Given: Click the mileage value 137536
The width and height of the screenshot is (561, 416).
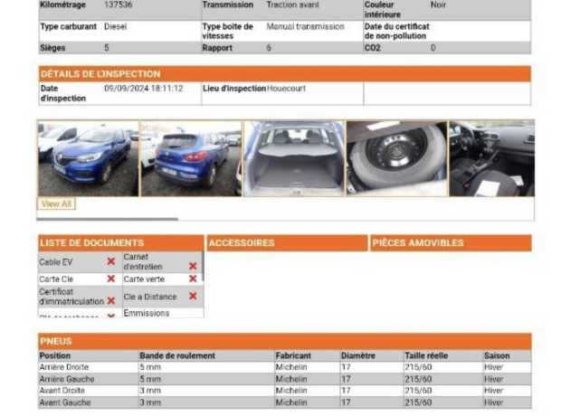Looking at the screenshot, I should coord(118,5).
